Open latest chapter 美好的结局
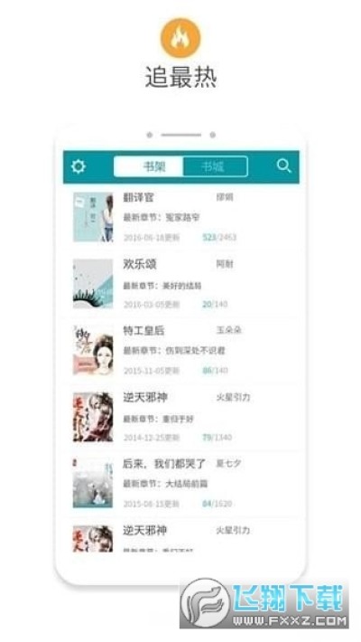This screenshot has width=361, height=642. click(x=183, y=286)
